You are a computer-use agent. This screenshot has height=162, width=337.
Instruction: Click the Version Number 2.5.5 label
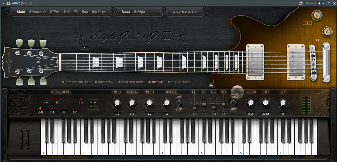click(x=185, y=12)
